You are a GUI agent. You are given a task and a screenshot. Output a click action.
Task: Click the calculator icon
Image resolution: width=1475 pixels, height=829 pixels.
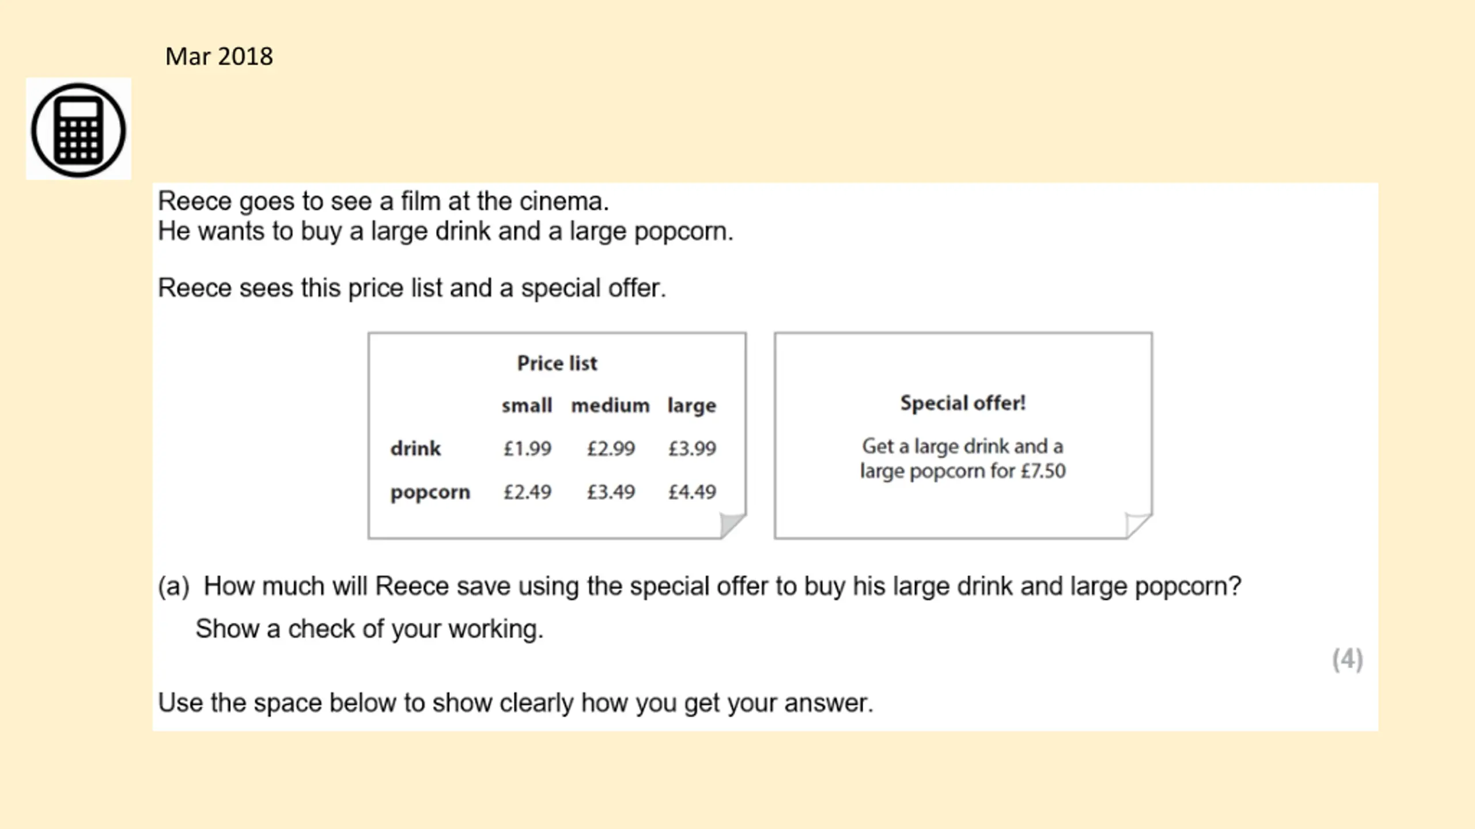tap(78, 130)
